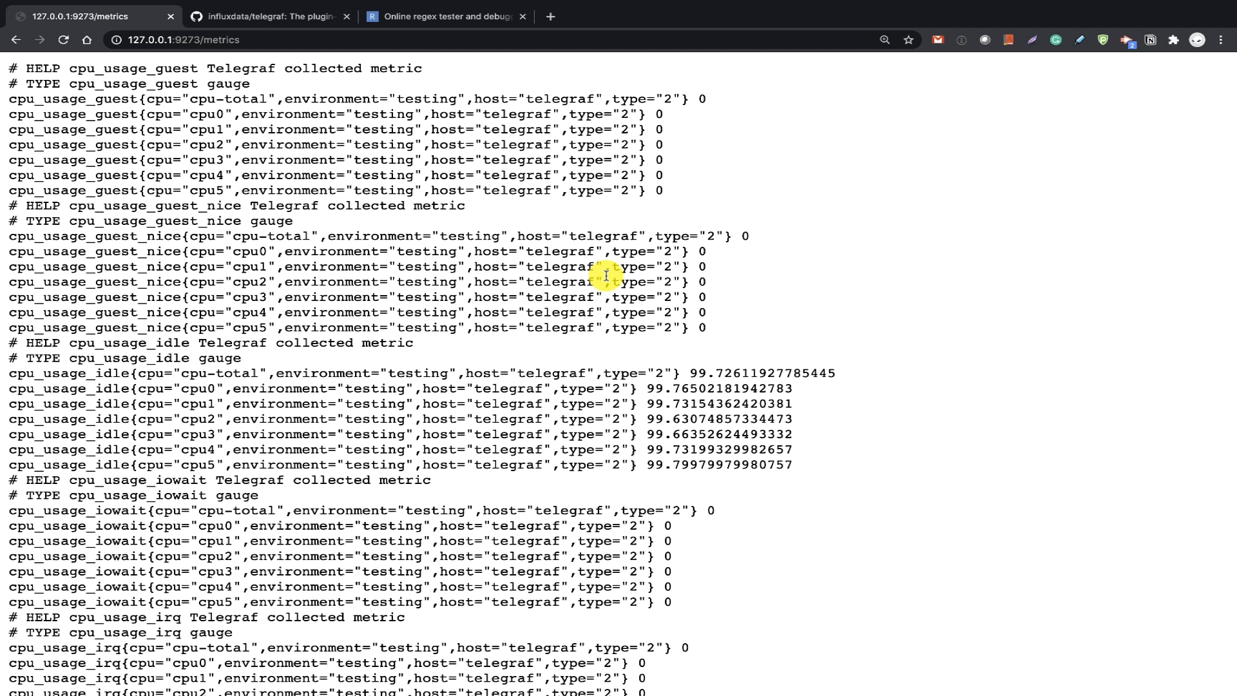
Task: Switch to Online regex tester tab
Action: [446, 17]
